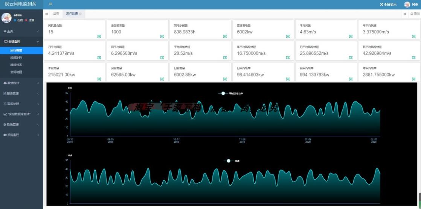Viewport: 421px width, 209px height.
Task: Click the 215021.00kw value
Action: pos(61,75)
